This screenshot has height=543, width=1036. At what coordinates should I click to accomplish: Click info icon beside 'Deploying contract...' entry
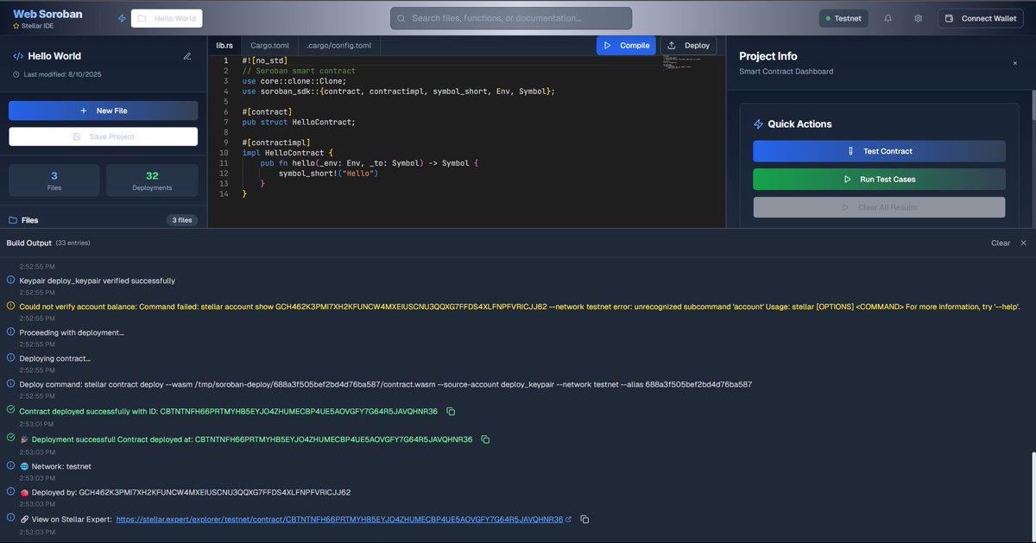coord(10,357)
